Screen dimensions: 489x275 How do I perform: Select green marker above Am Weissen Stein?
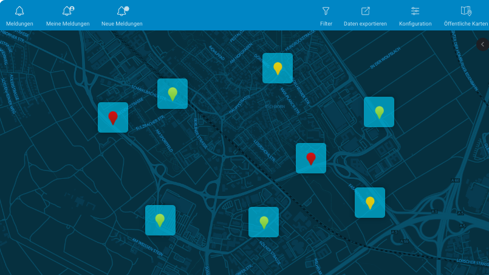click(x=160, y=220)
